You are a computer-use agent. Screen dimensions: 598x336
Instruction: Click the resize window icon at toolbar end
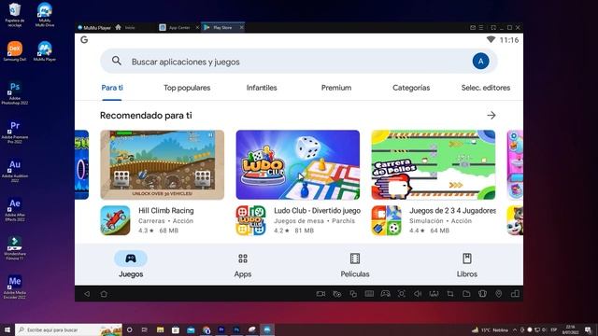click(515, 294)
